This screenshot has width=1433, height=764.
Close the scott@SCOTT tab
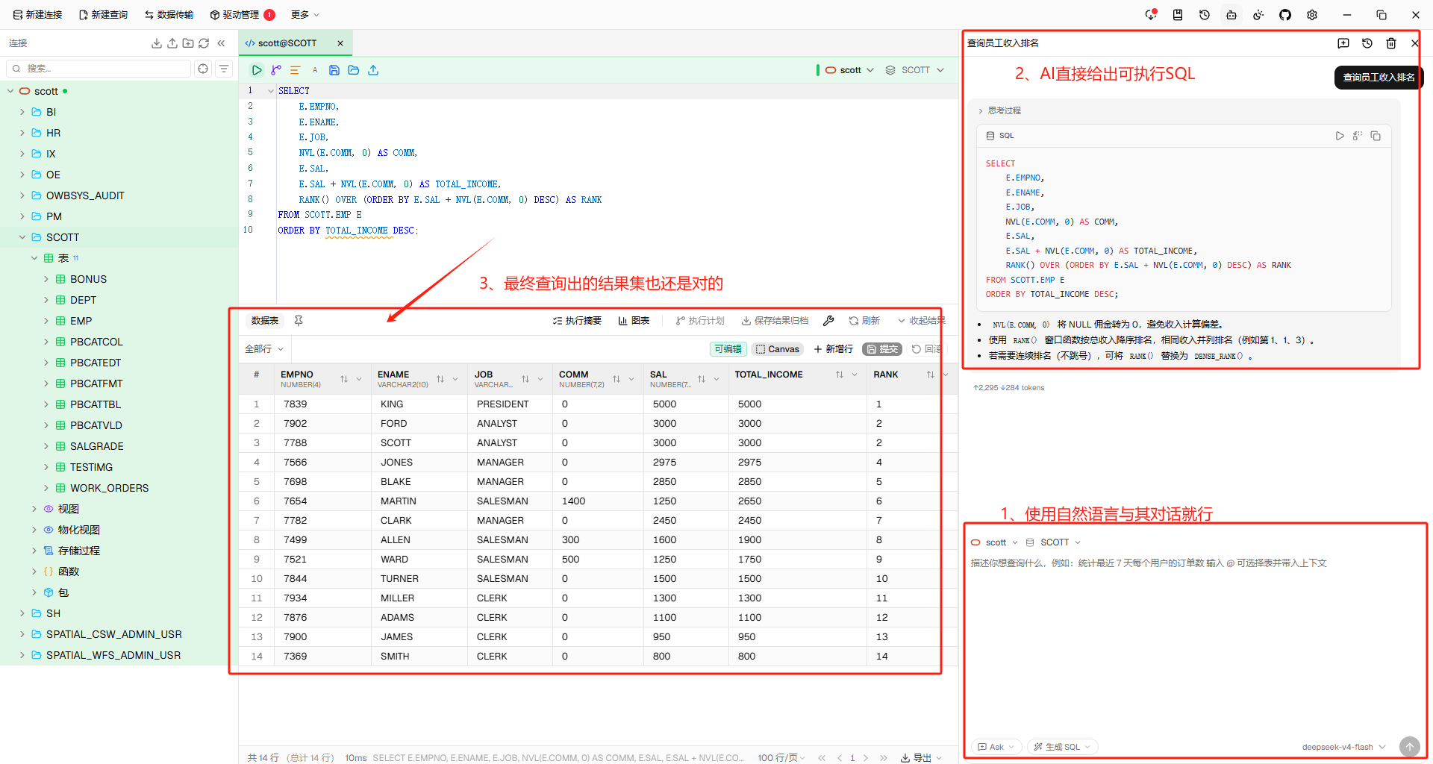340,43
